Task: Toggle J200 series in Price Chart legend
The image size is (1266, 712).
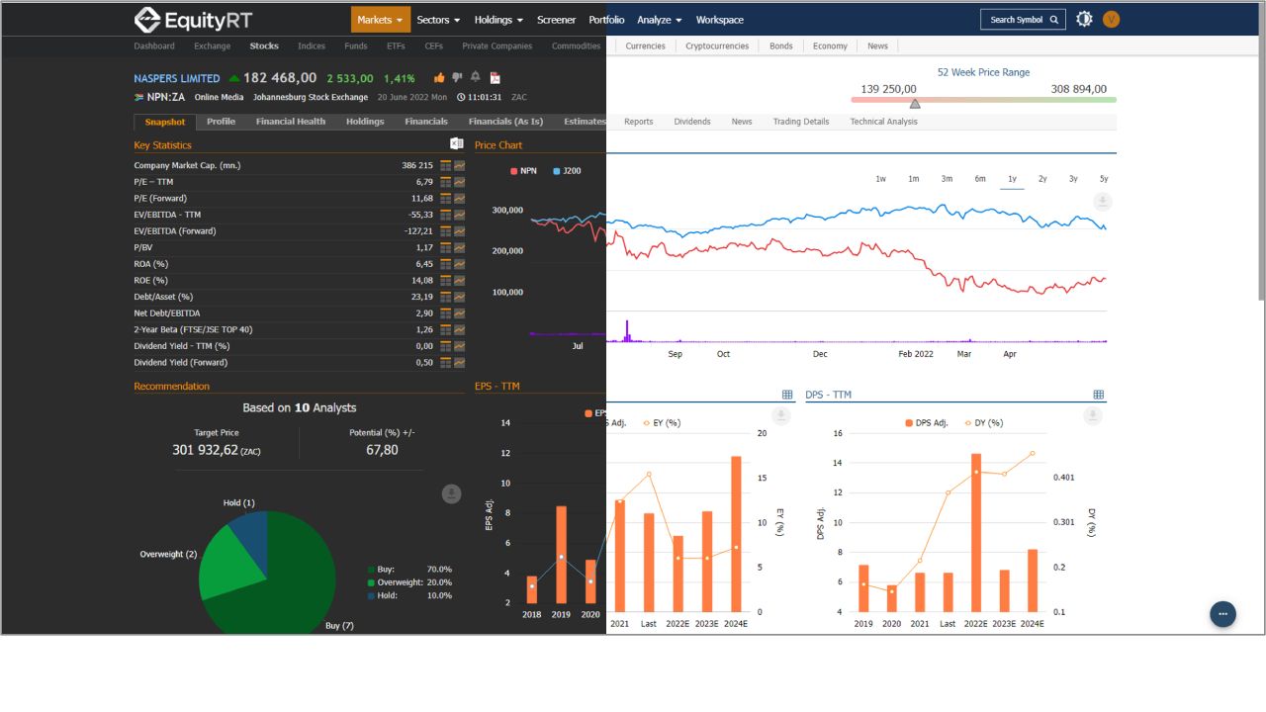Action: pyautogui.click(x=567, y=171)
